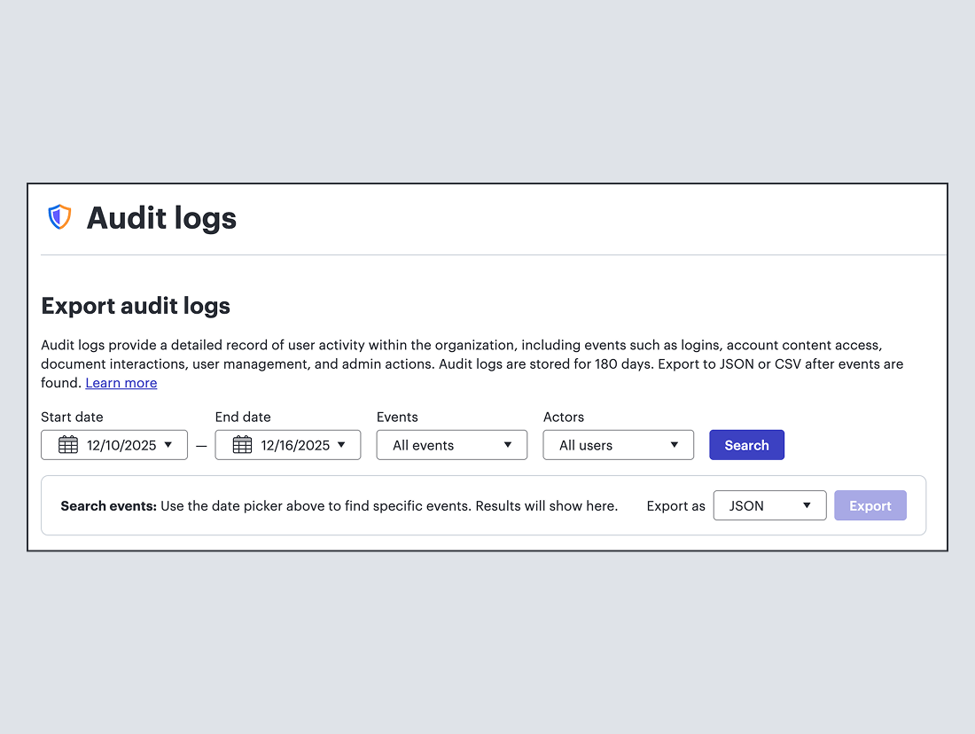Click the Start date field label

coord(72,417)
